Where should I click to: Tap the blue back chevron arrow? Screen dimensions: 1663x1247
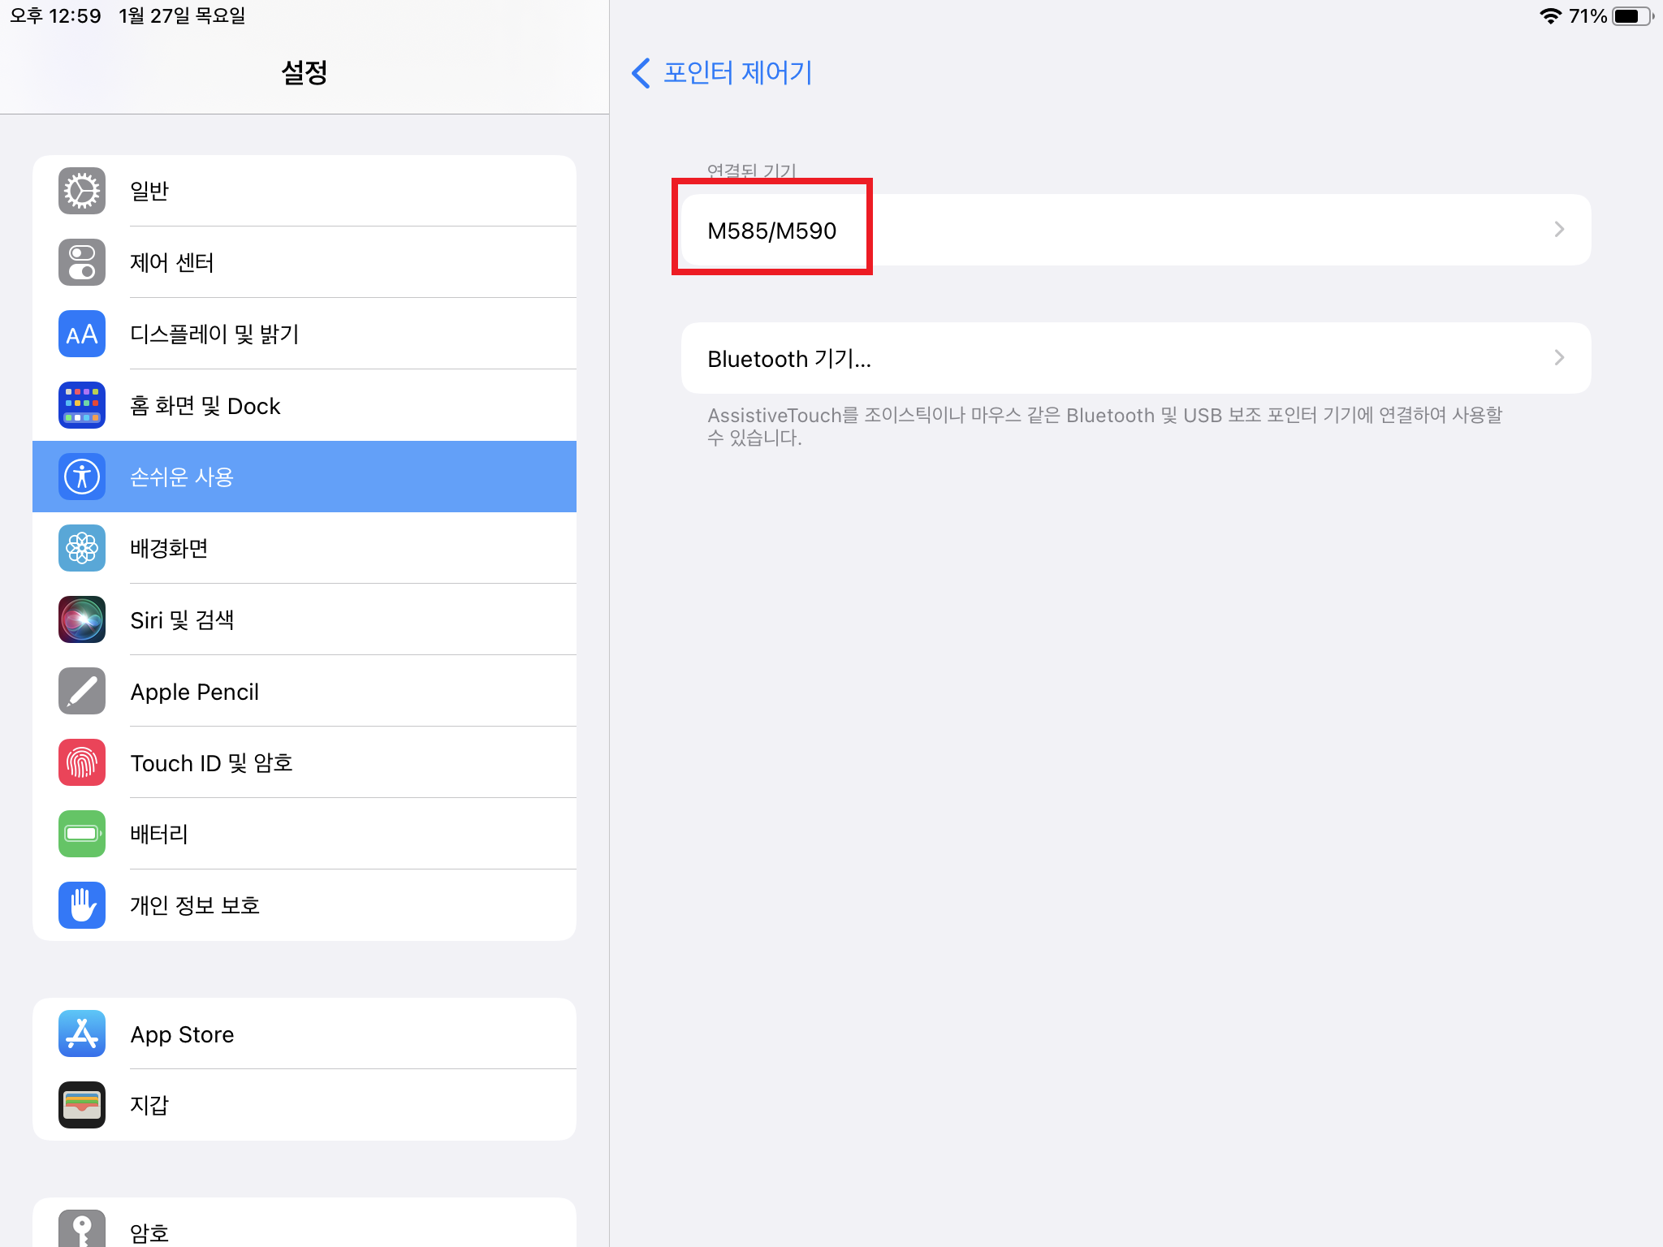tap(641, 73)
